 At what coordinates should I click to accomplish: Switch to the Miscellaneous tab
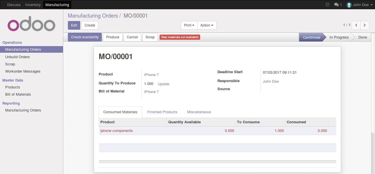[199, 112]
